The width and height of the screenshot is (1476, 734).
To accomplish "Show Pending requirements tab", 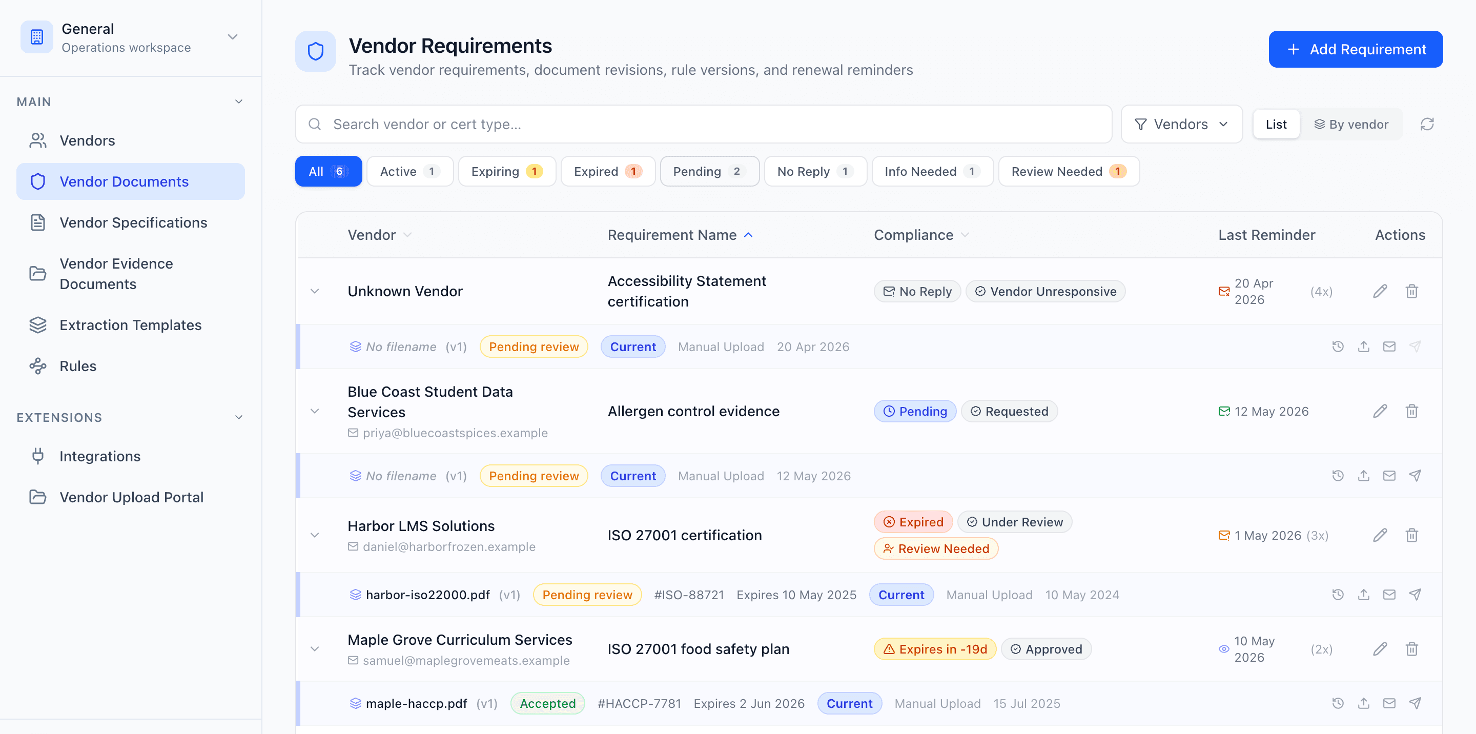I will (709, 171).
